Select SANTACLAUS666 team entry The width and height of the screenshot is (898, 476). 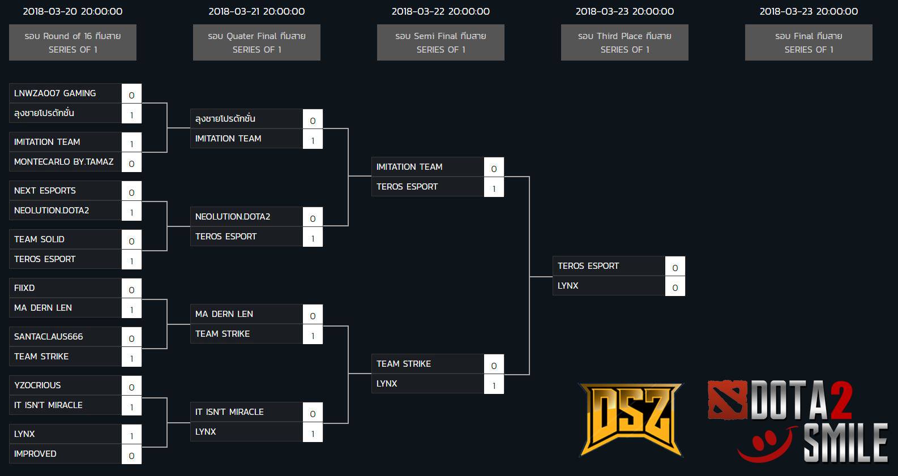65,337
